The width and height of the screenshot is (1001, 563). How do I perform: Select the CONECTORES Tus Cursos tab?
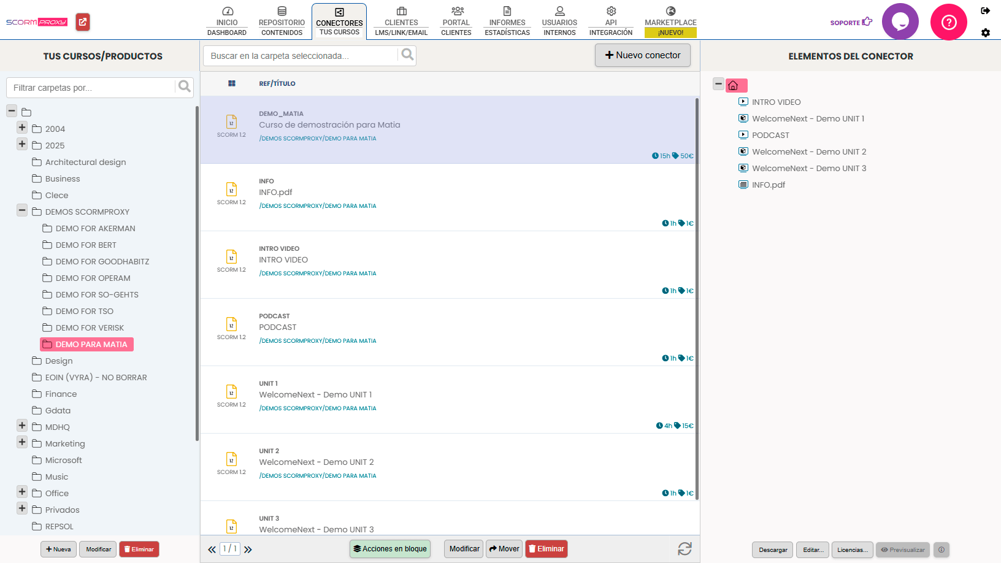(339, 21)
